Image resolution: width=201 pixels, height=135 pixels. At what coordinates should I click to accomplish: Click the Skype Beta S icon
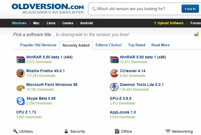point(20,101)
